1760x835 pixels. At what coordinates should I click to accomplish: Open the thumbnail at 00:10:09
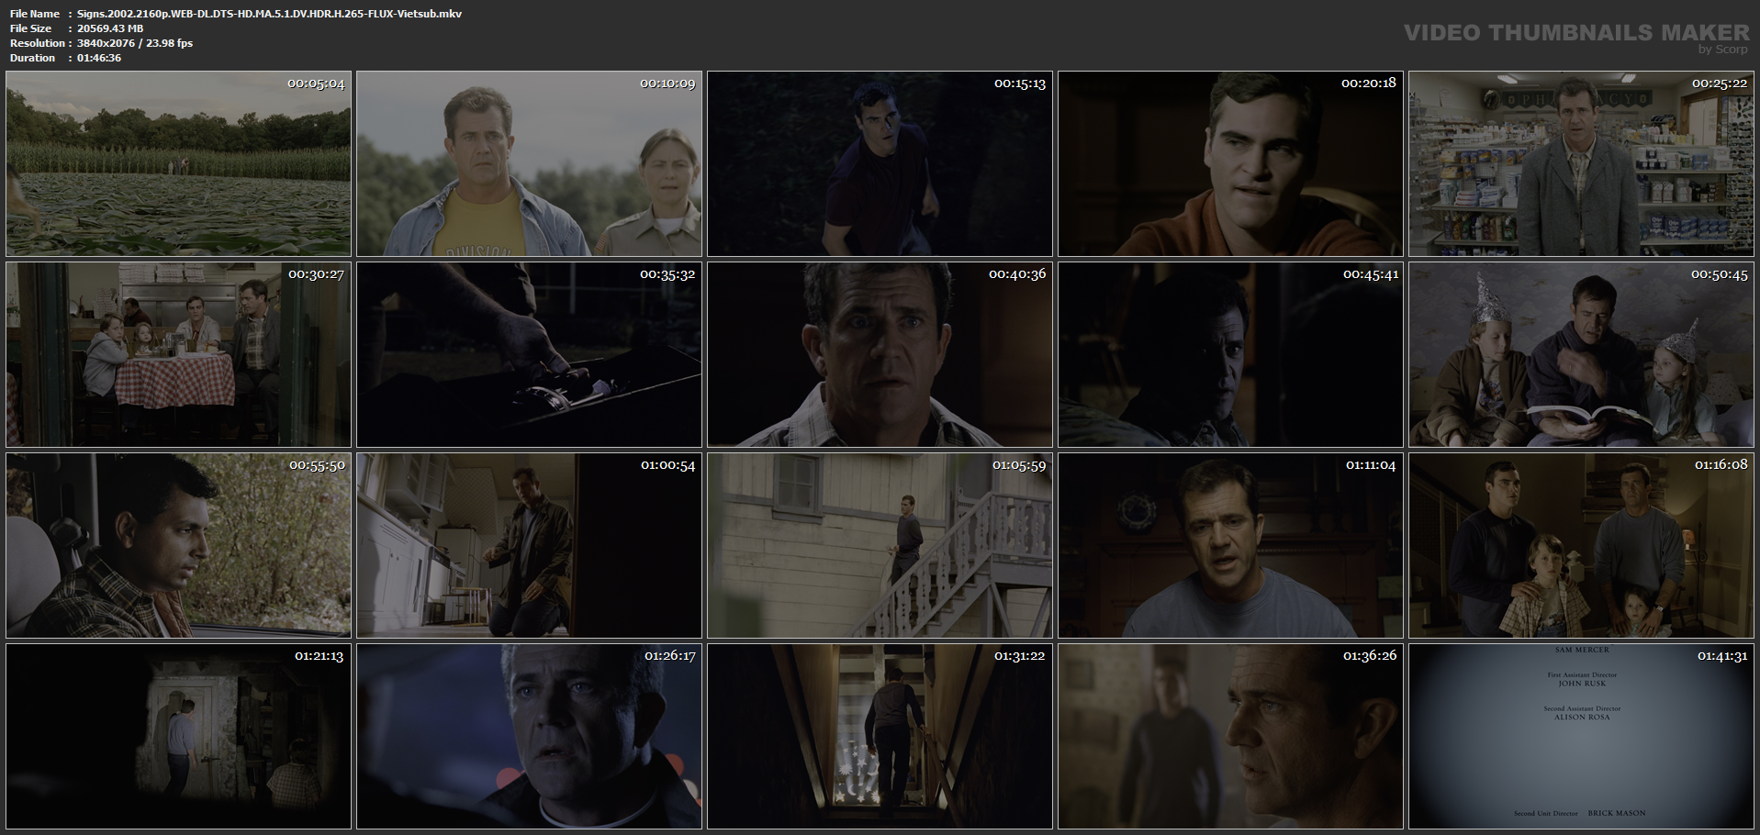(529, 163)
